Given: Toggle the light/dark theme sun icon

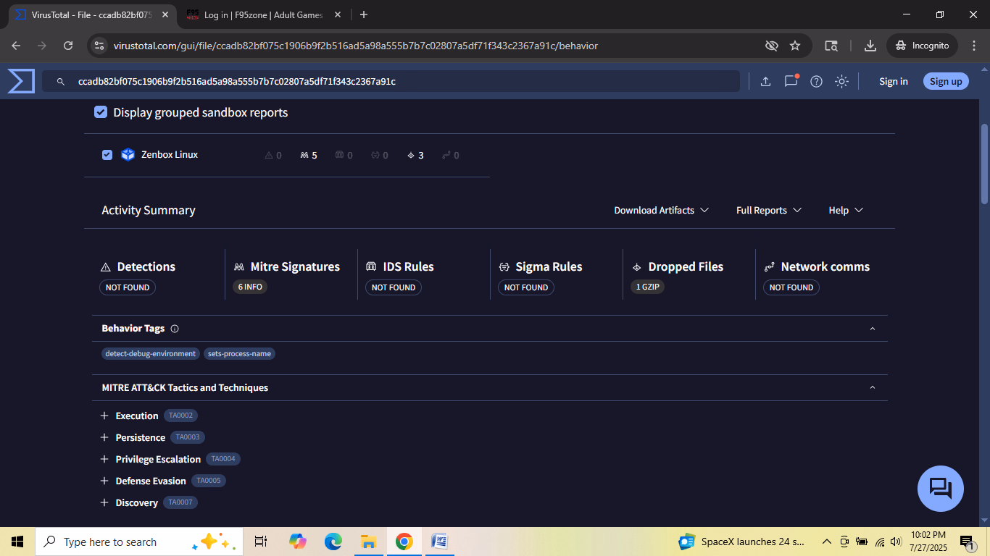Looking at the screenshot, I should [841, 82].
